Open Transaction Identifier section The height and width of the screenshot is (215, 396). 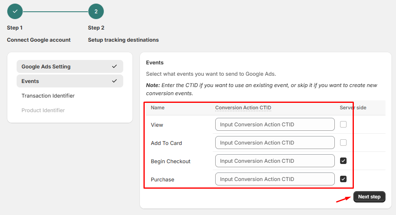tap(48, 96)
